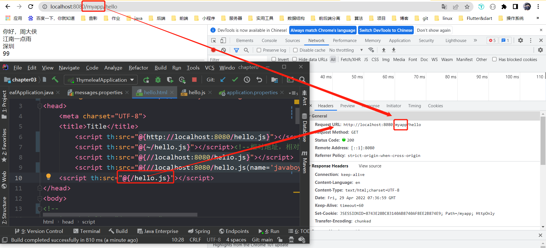This screenshot has height=248, width=546.
Task: Open Terminal tool window button
Action: click(87, 231)
